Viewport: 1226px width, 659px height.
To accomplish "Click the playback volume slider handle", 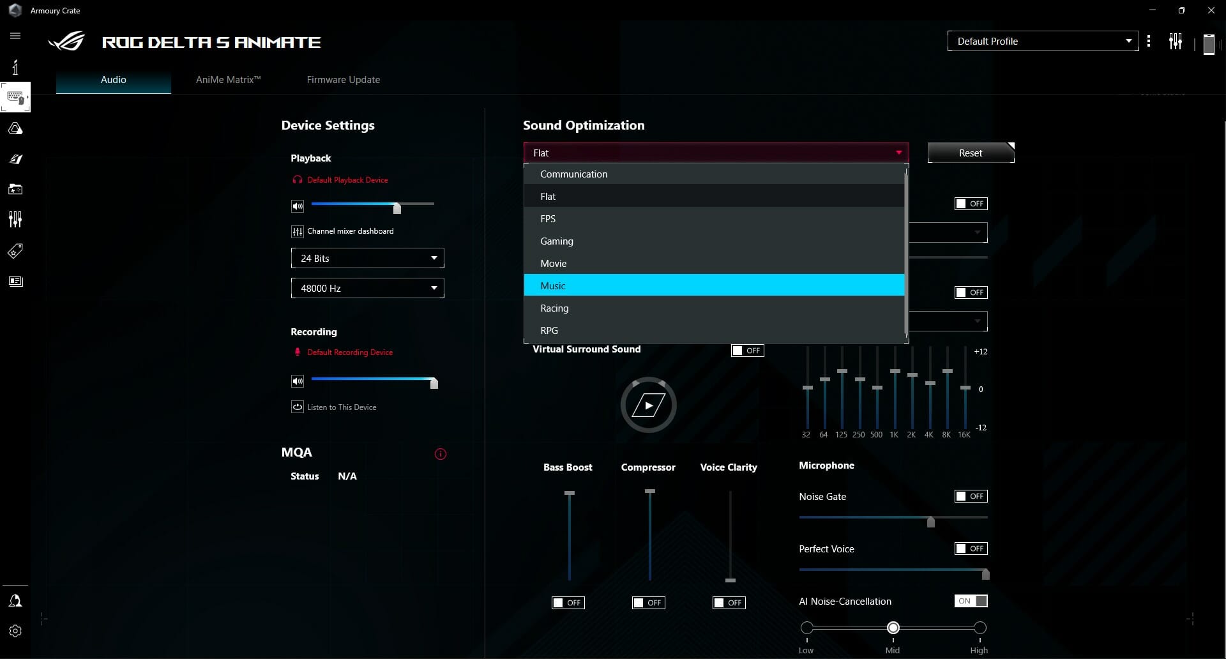I will [397, 208].
